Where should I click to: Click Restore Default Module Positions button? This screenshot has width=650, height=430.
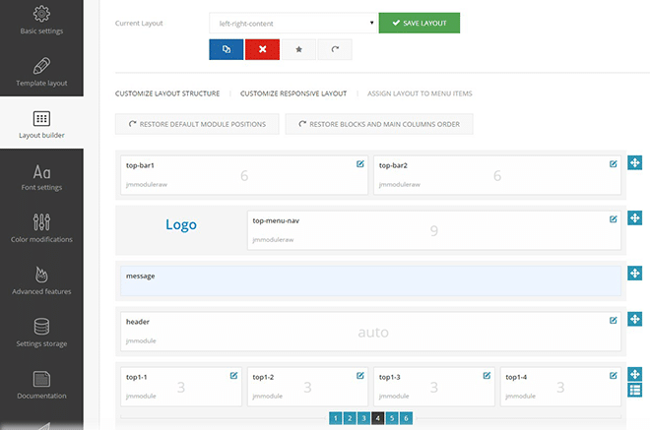[197, 124]
